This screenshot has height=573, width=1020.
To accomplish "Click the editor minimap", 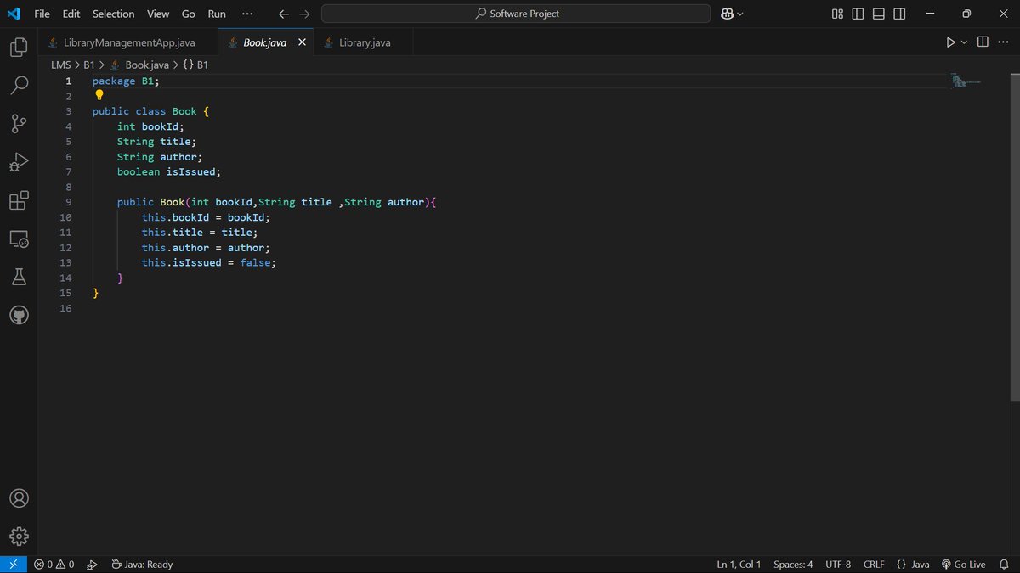I will tap(965, 81).
